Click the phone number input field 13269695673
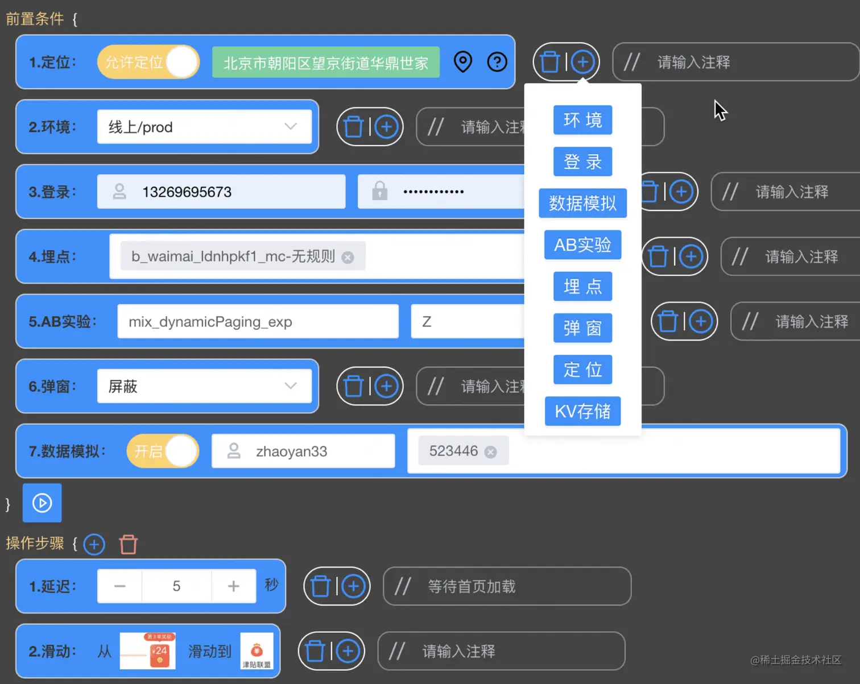Image resolution: width=860 pixels, height=684 pixels. click(x=221, y=192)
